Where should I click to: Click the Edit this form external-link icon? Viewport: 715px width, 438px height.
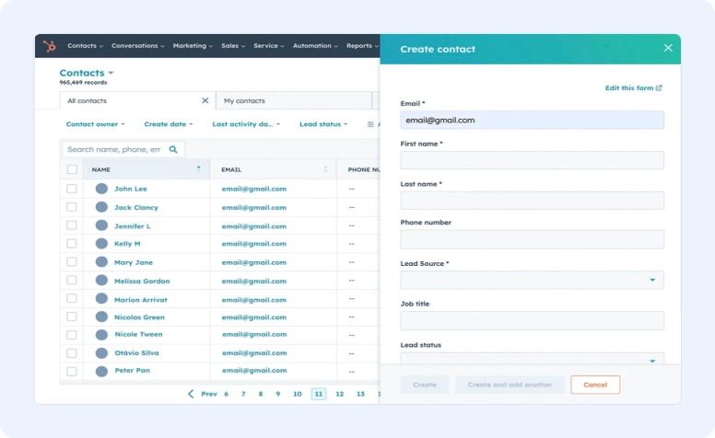[659, 87]
